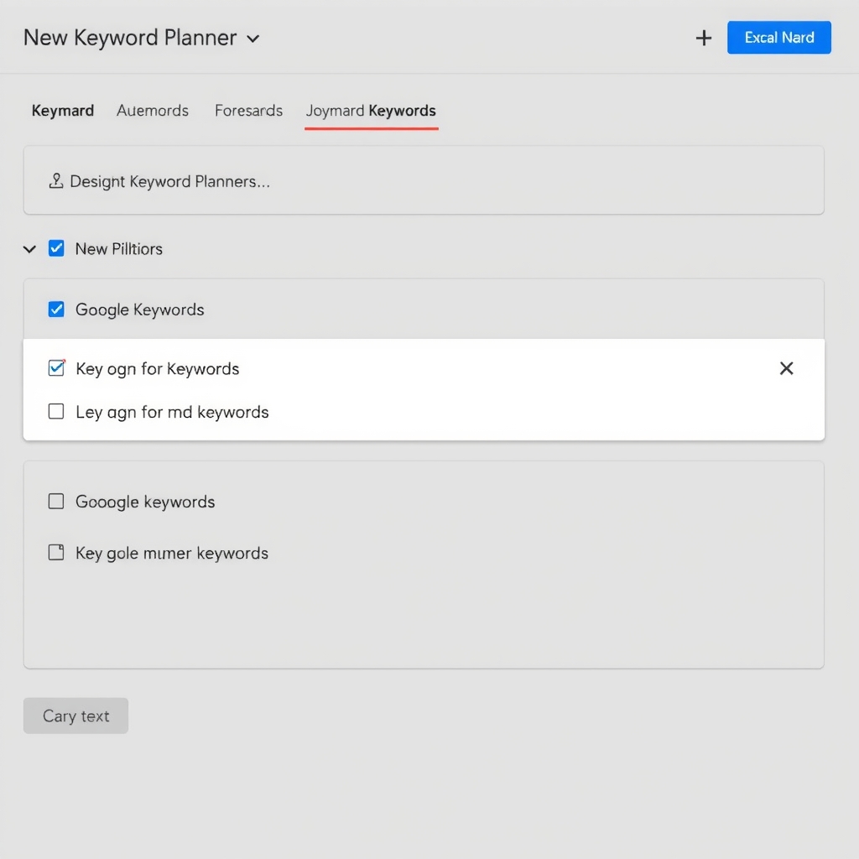Click the plus add icon
The image size is (859, 859).
click(x=704, y=38)
